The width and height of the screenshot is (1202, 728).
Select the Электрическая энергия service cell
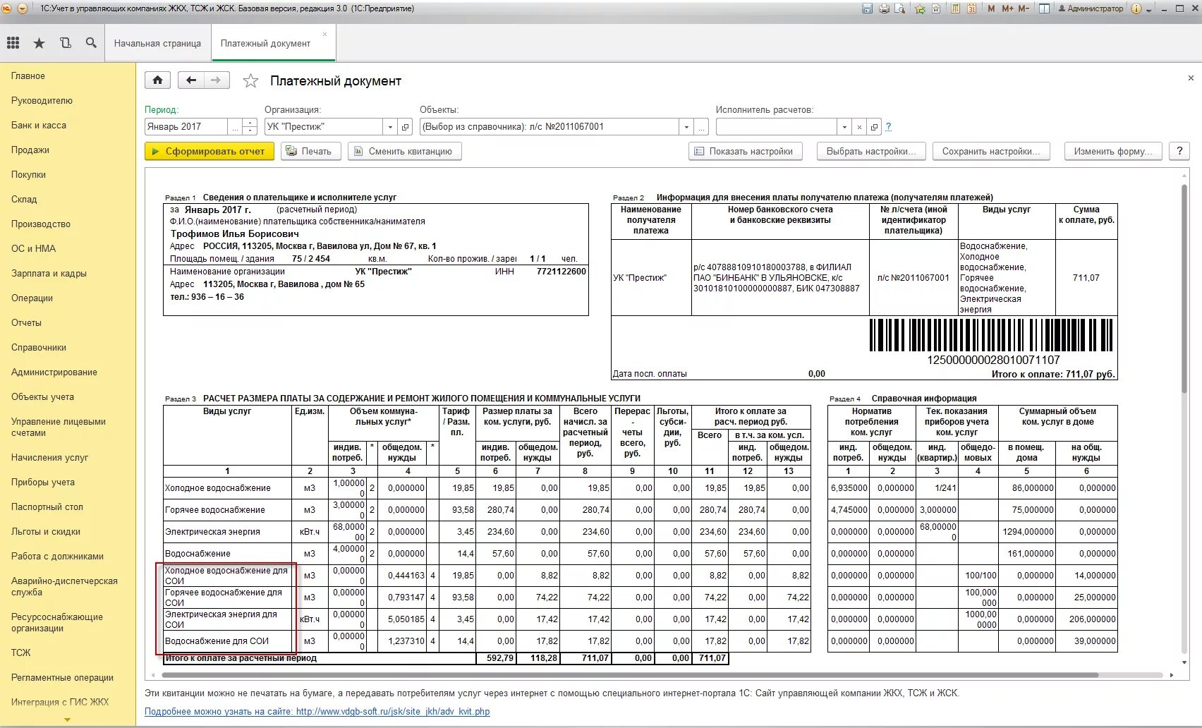[227, 532]
